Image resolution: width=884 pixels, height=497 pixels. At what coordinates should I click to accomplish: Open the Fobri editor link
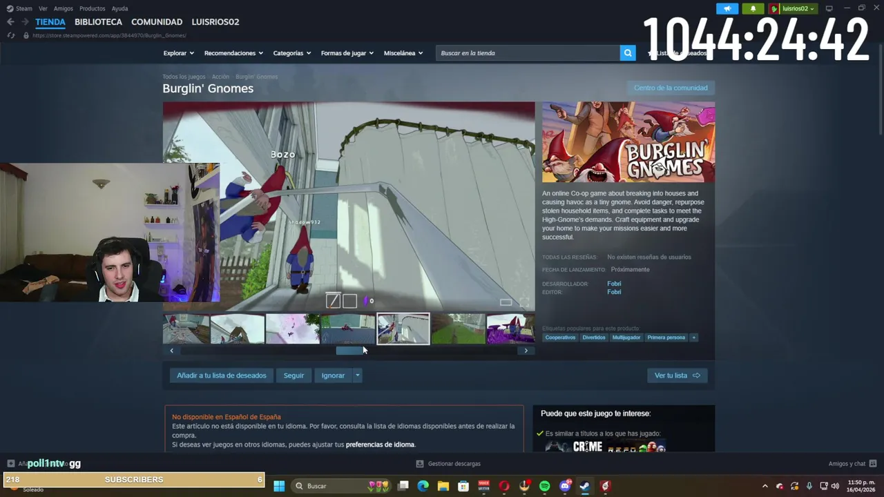pyautogui.click(x=614, y=292)
